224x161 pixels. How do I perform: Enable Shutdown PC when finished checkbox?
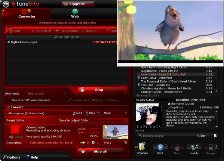[7, 100]
